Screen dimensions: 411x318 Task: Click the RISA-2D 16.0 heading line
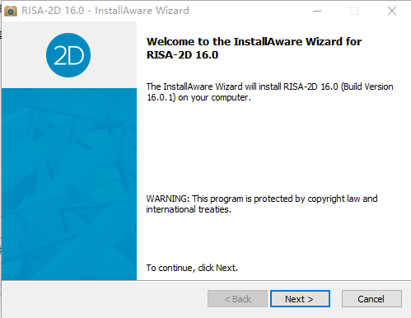click(x=182, y=55)
